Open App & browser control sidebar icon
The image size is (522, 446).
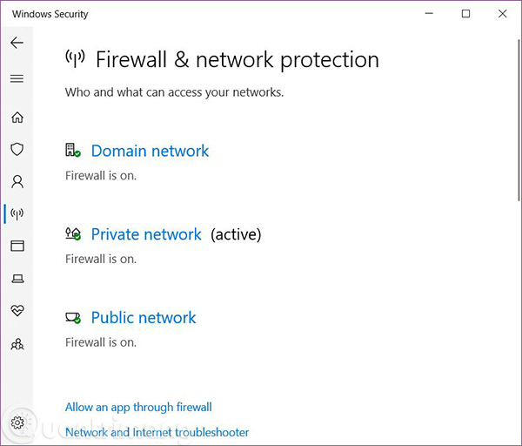pos(17,246)
